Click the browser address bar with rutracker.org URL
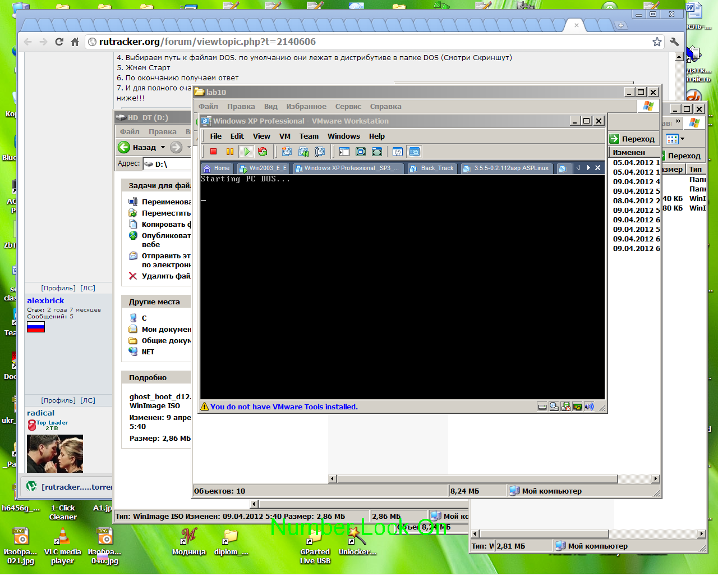Screen dimensions: 718x575 point(370,42)
